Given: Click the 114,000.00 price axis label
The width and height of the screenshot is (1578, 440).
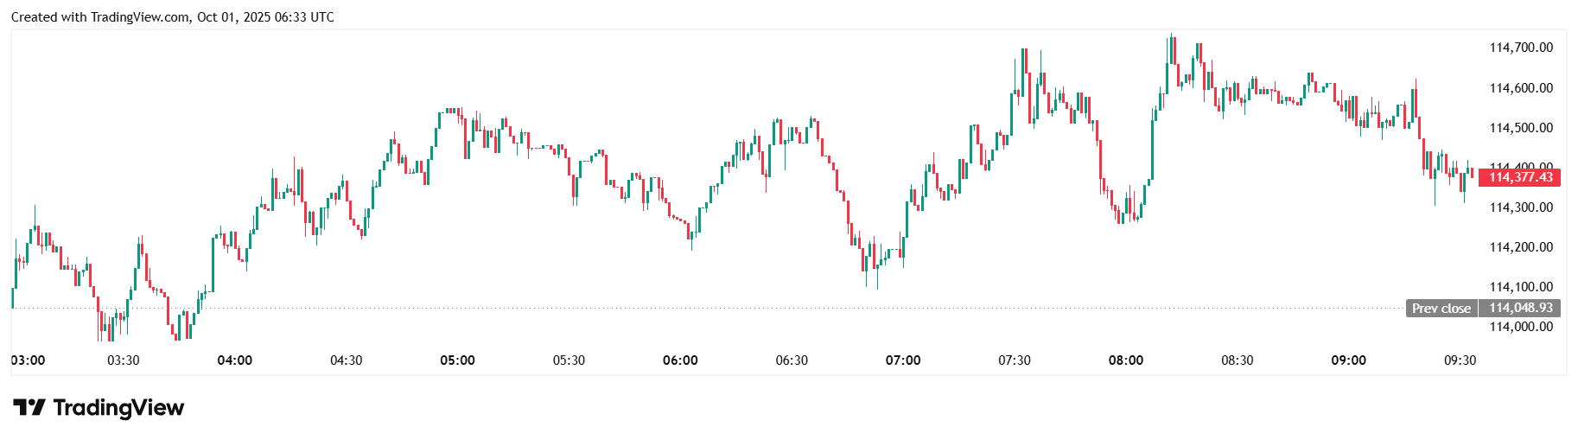Looking at the screenshot, I should pyautogui.click(x=1521, y=327).
